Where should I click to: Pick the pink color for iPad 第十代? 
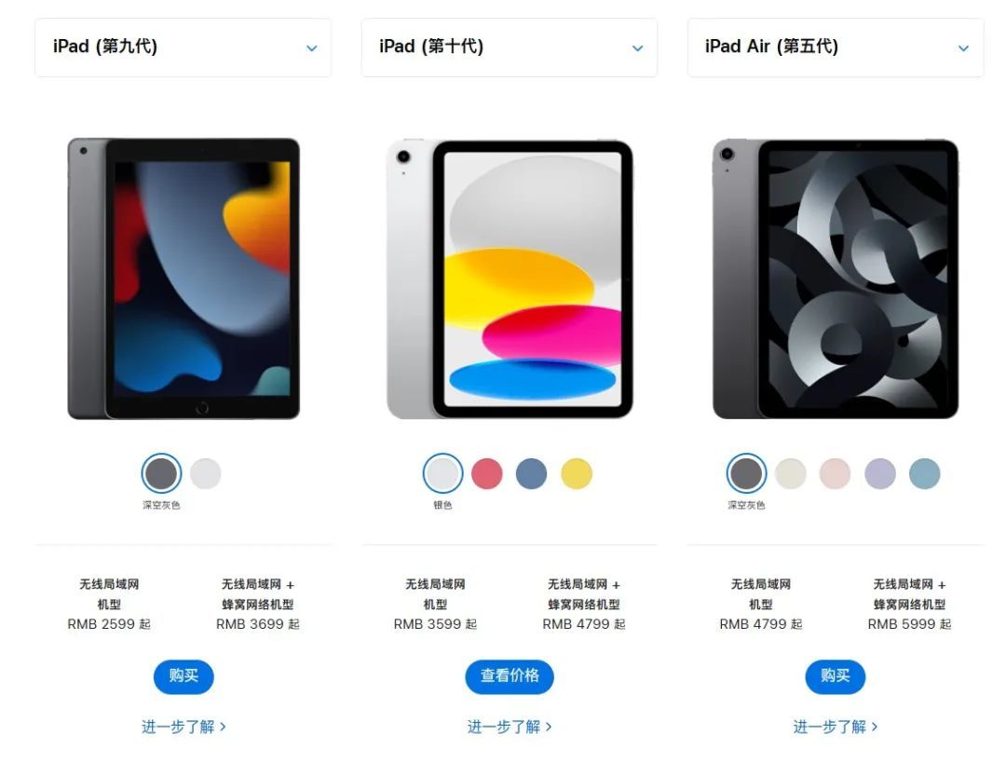coord(487,473)
